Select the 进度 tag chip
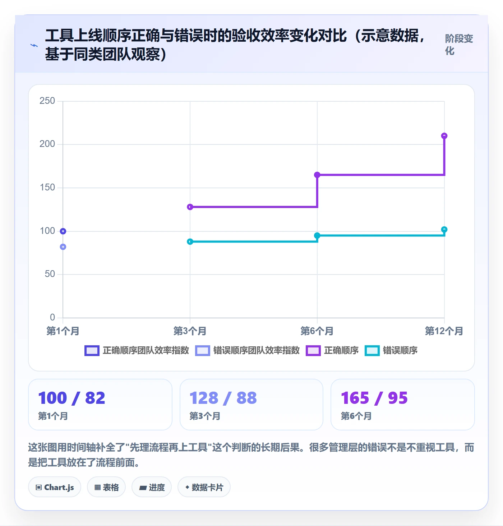The width and height of the screenshot is (503, 526). (x=152, y=487)
